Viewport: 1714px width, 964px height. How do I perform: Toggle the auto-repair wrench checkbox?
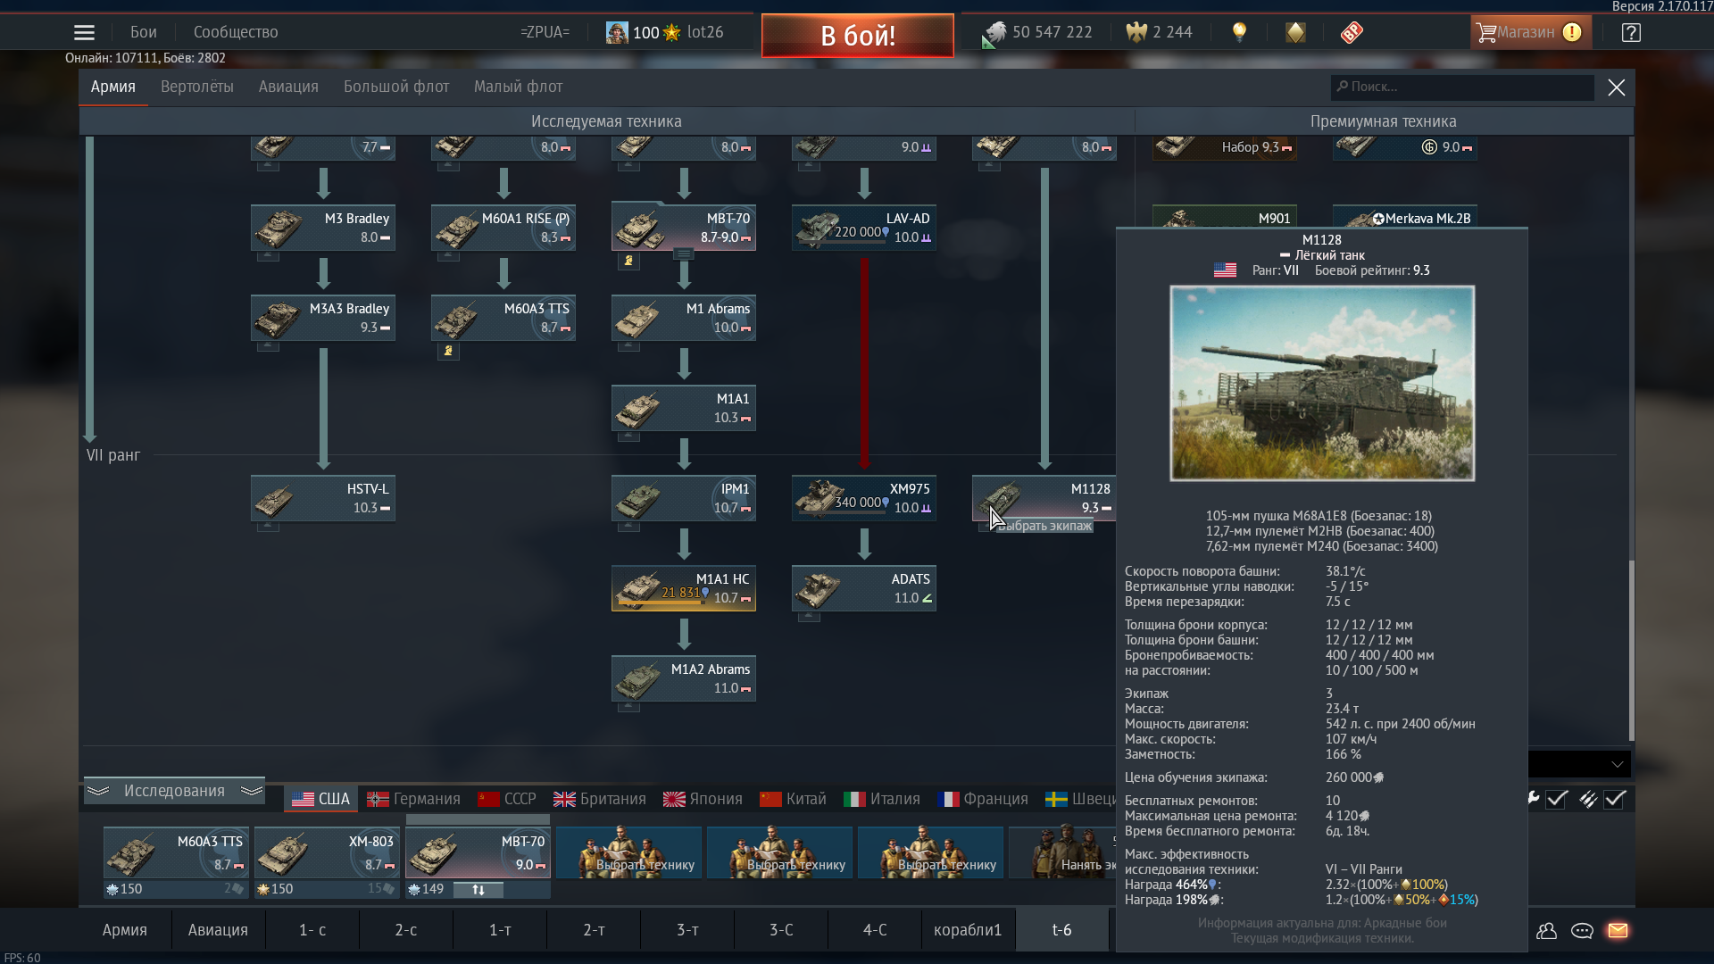coord(1557,799)
